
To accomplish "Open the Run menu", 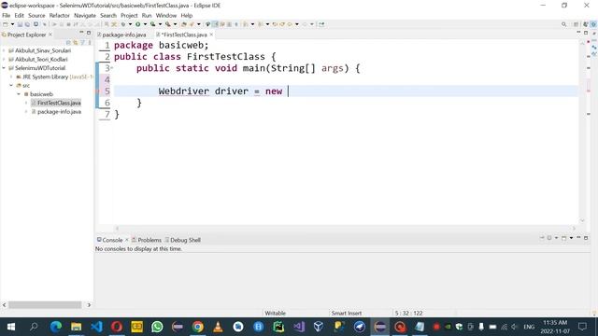I will pyautogui.click(x=147, y=15).
